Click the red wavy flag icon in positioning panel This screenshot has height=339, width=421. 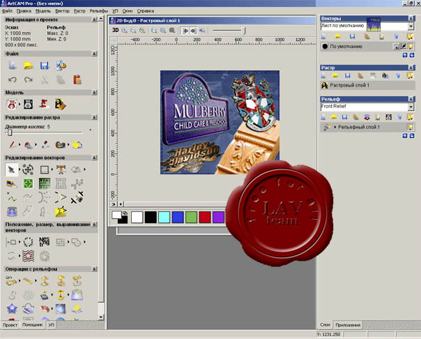(x=28, y=256)
